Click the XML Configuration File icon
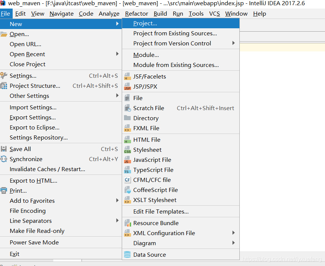Screen dimensions: 325x266 coord(127,233)
